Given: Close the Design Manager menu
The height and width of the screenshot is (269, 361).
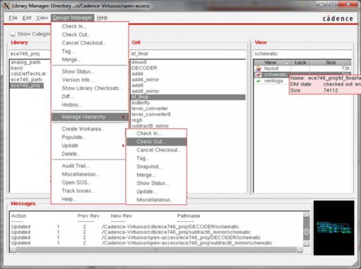Looking at the screenshot, I should click(x=73, y=18).
